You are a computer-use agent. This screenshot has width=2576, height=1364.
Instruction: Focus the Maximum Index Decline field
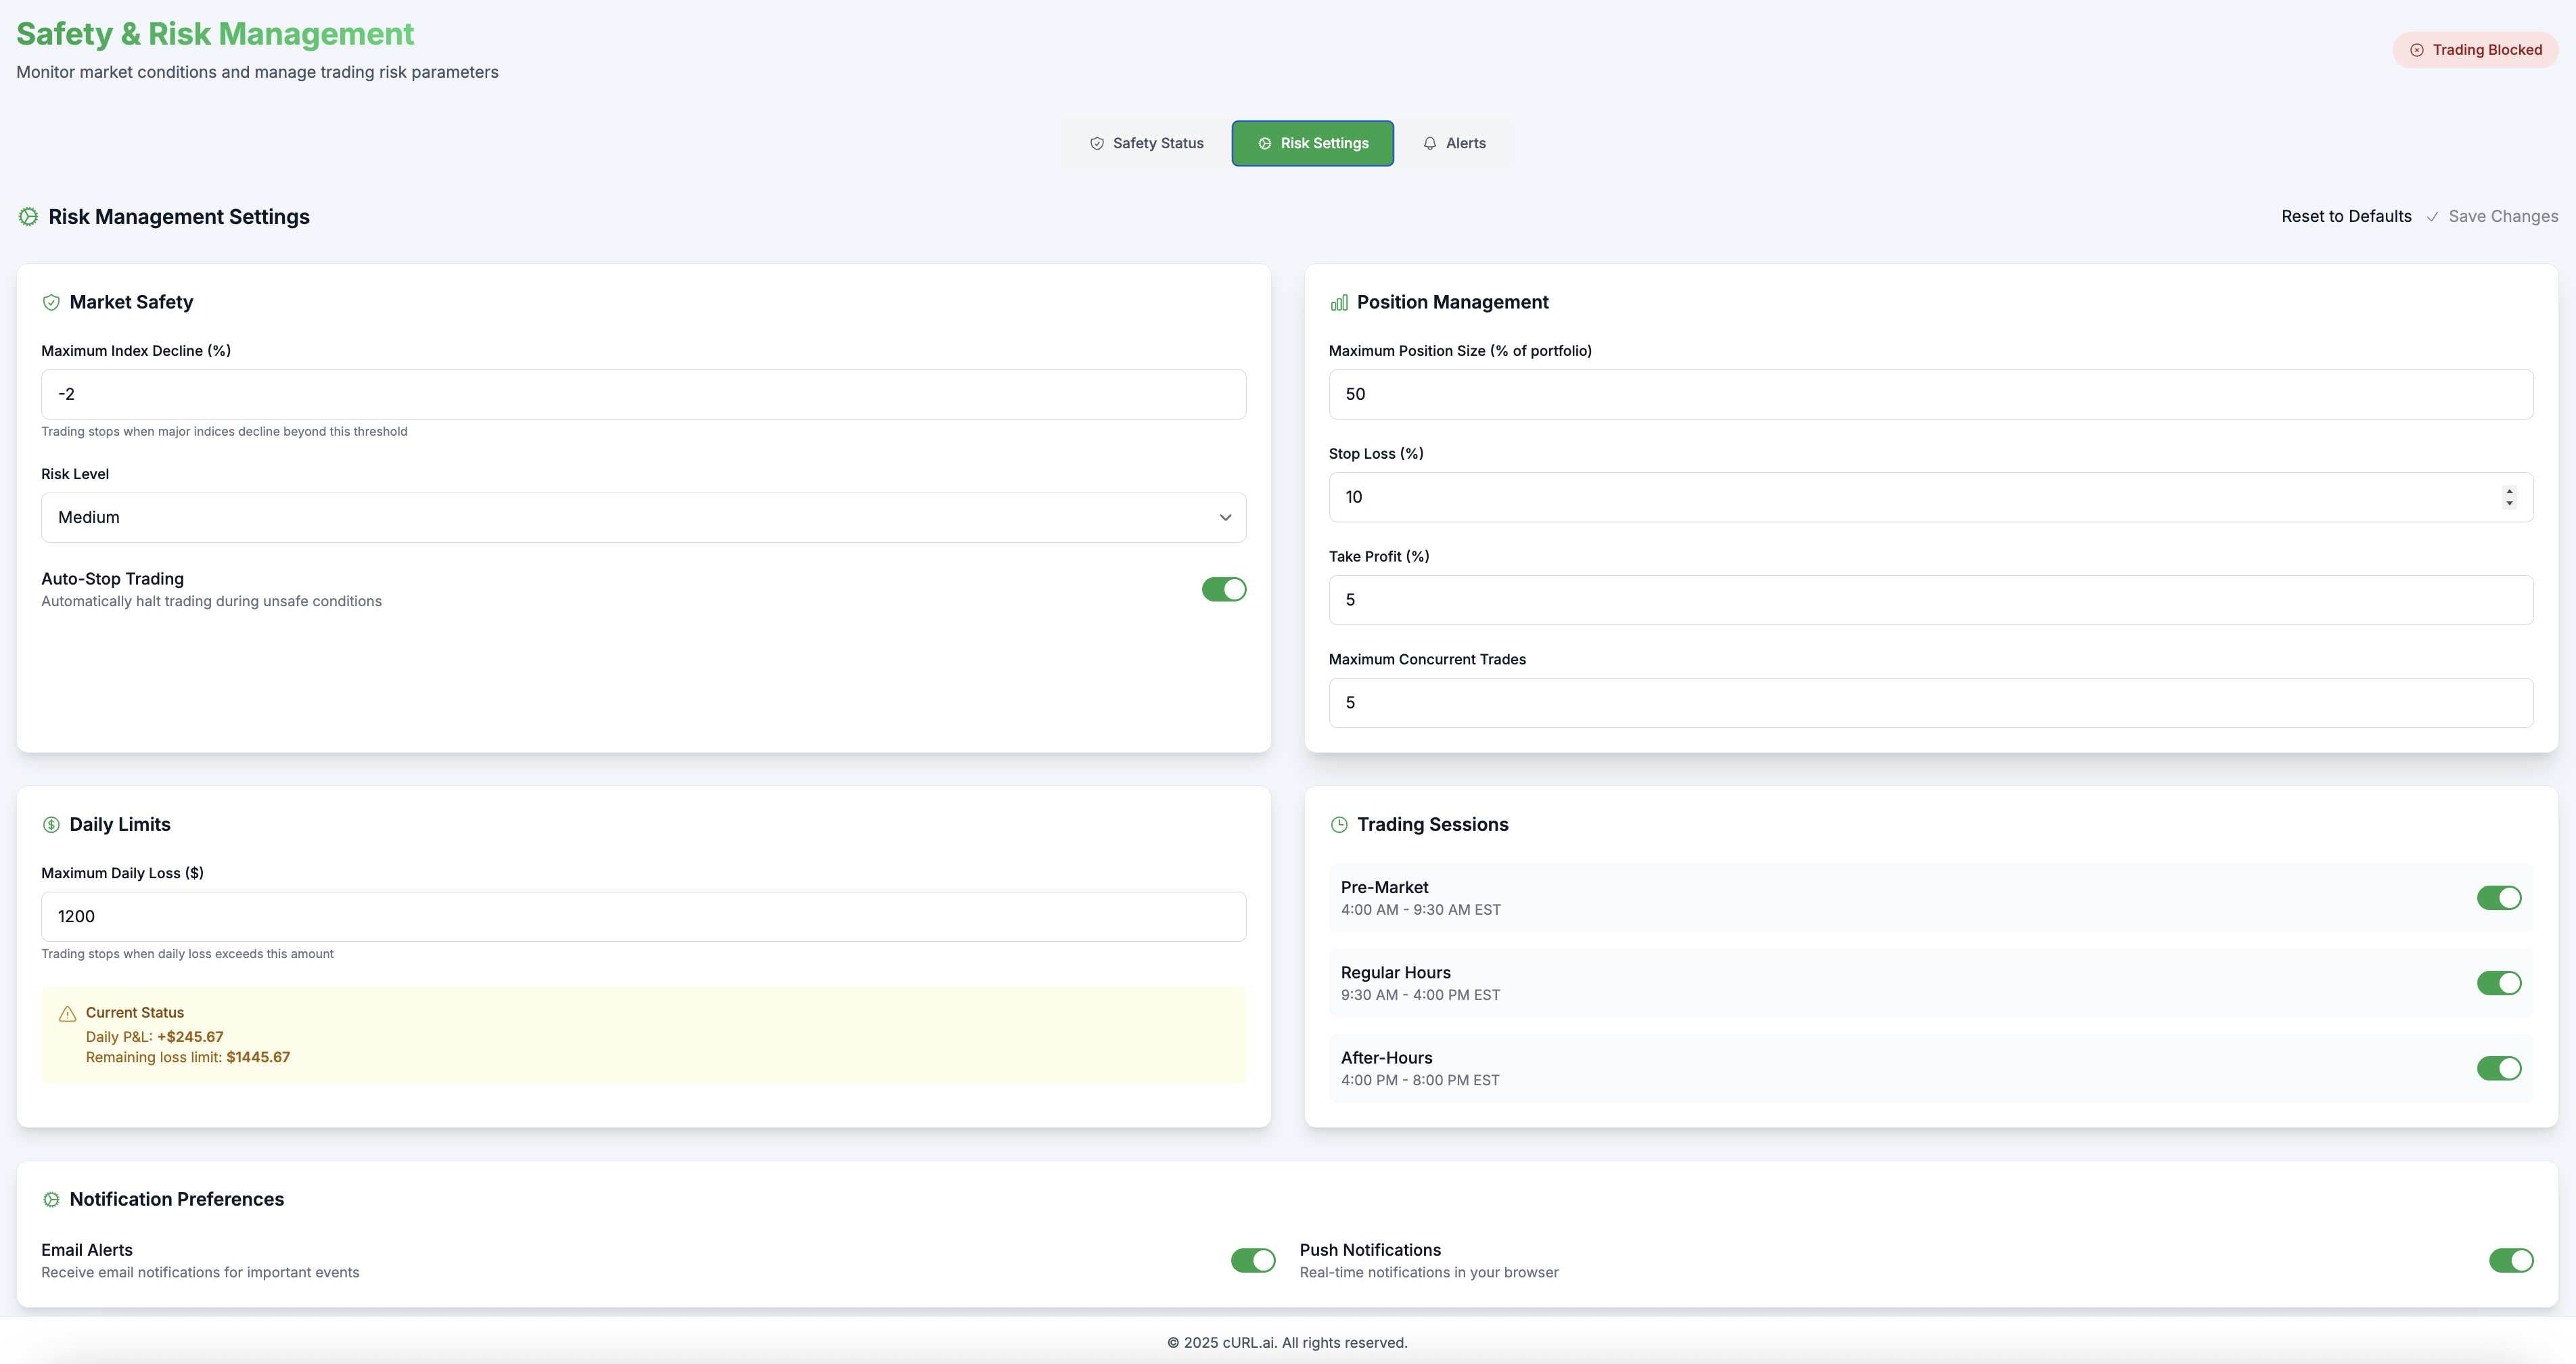click(x=643, y=395)
